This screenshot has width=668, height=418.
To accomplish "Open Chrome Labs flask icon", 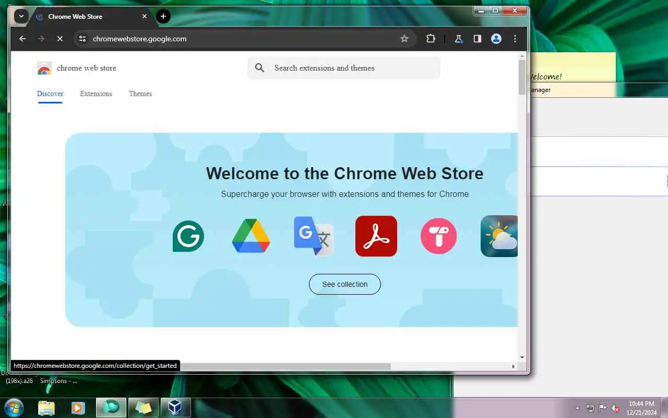I will pos(459,39).
